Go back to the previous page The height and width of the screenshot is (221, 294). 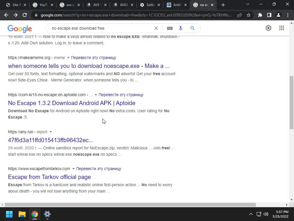(6, 15)
